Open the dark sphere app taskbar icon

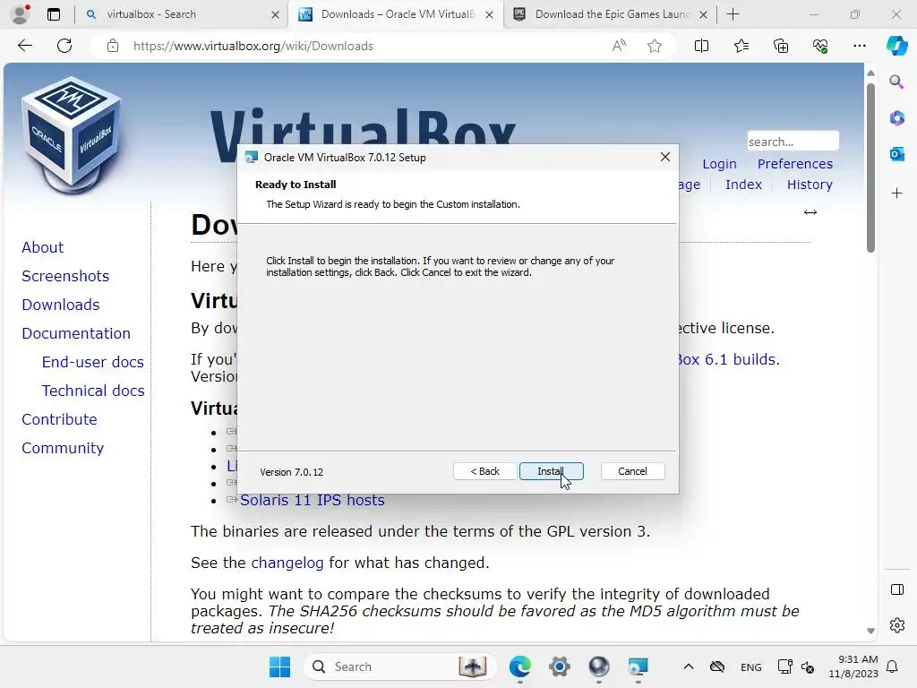[x=598, y=666]
